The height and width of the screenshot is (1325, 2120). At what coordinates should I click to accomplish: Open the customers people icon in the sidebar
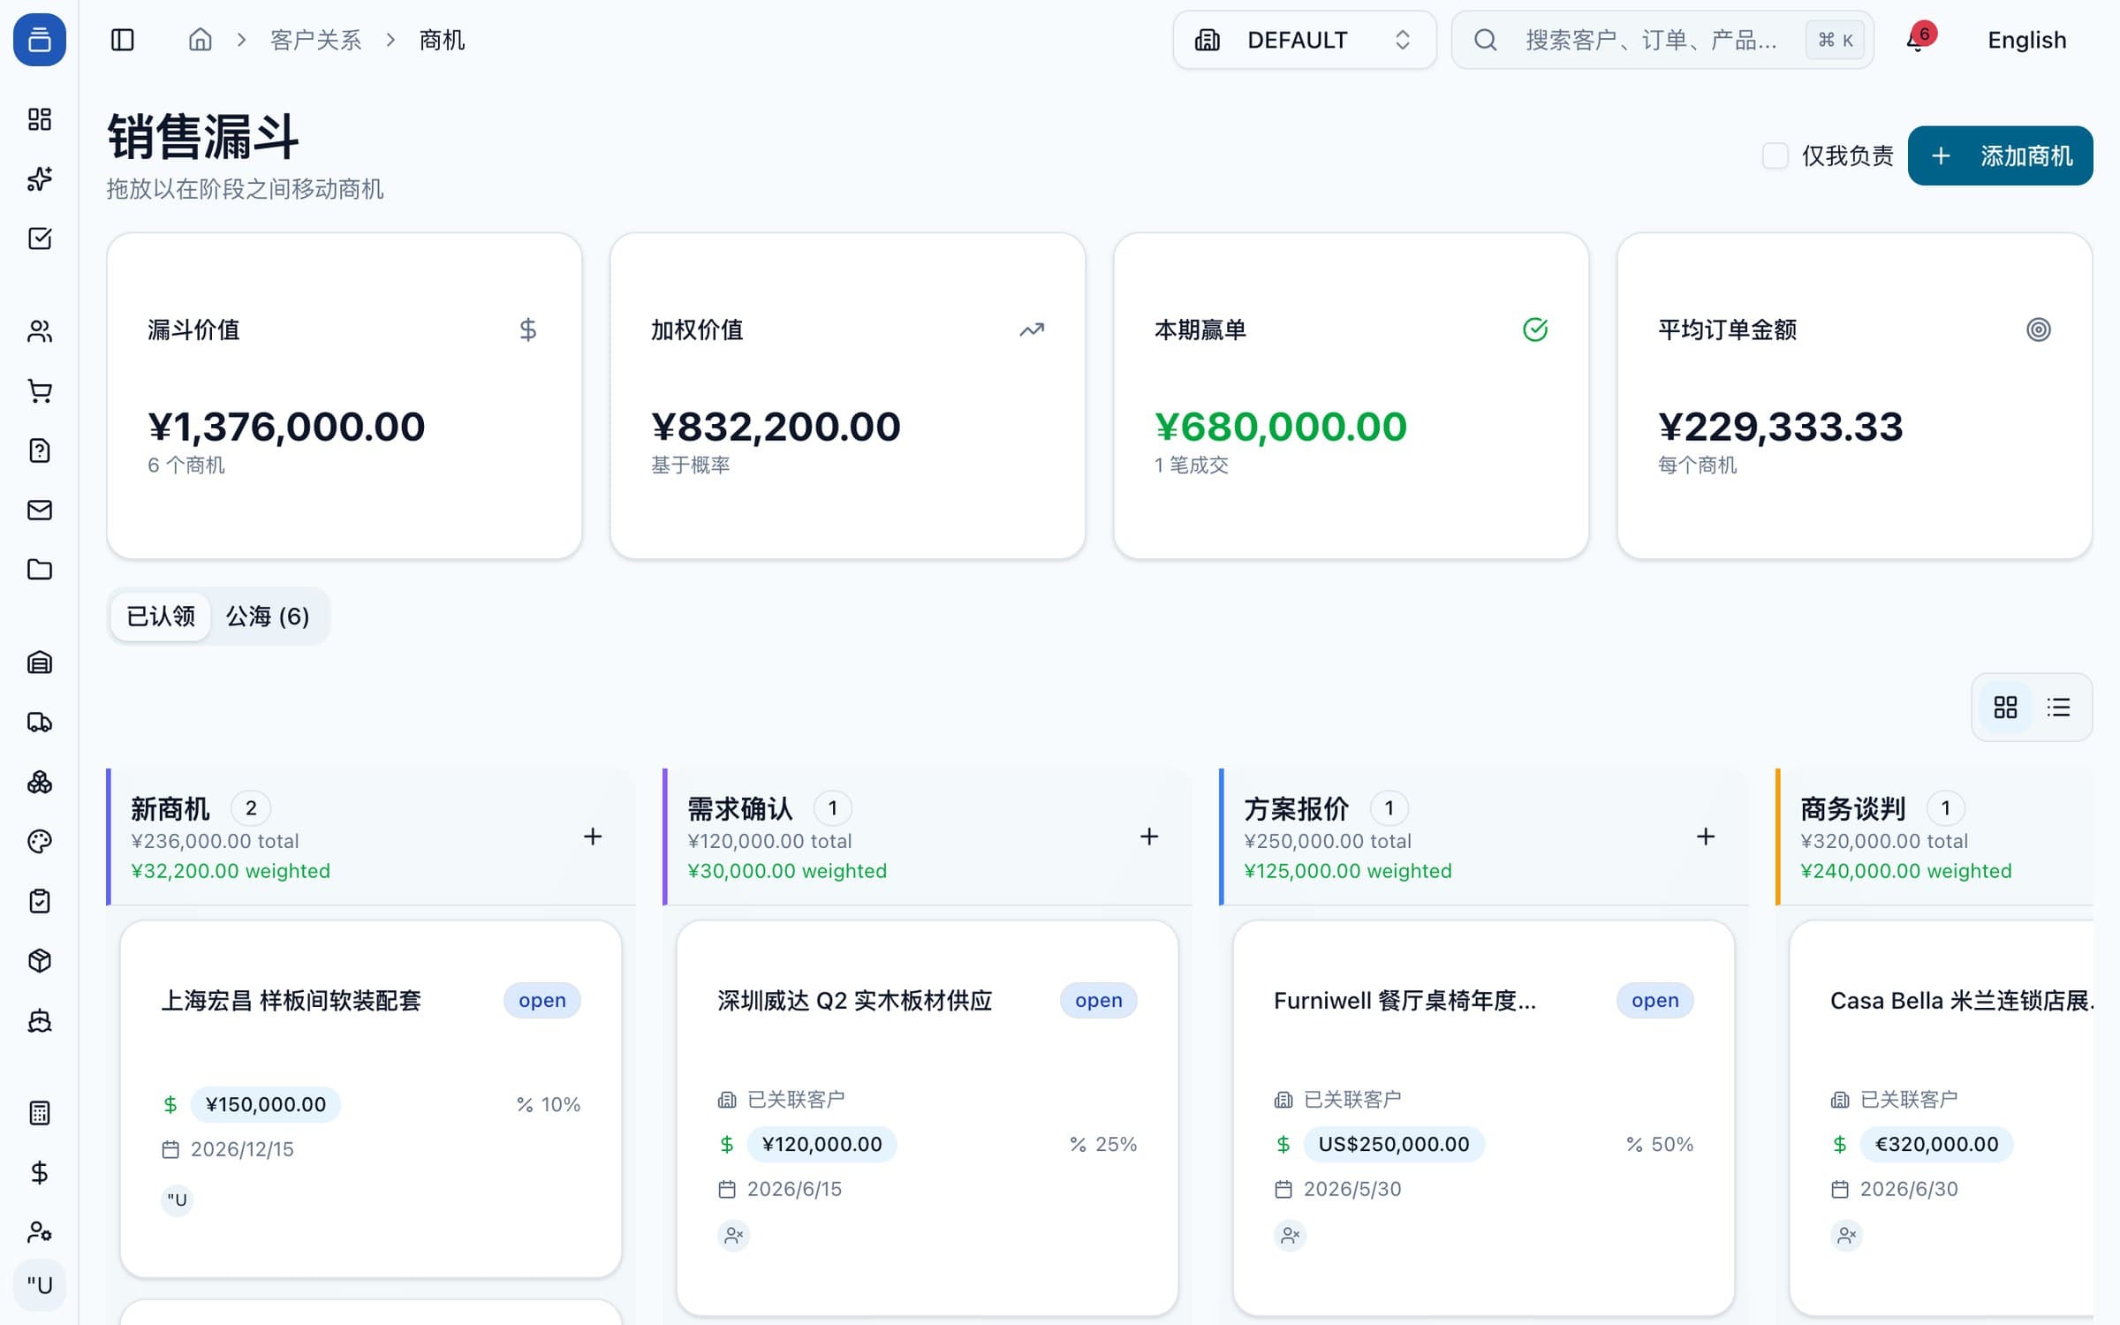40,331
